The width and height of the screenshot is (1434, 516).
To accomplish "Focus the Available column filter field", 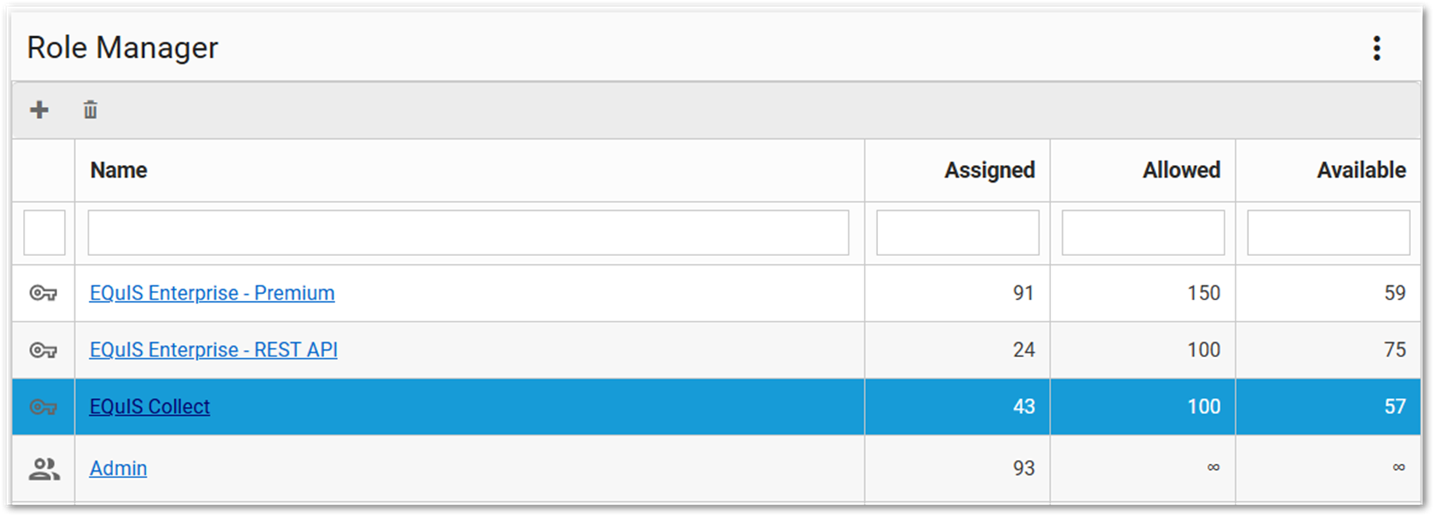I will 1328,232.
